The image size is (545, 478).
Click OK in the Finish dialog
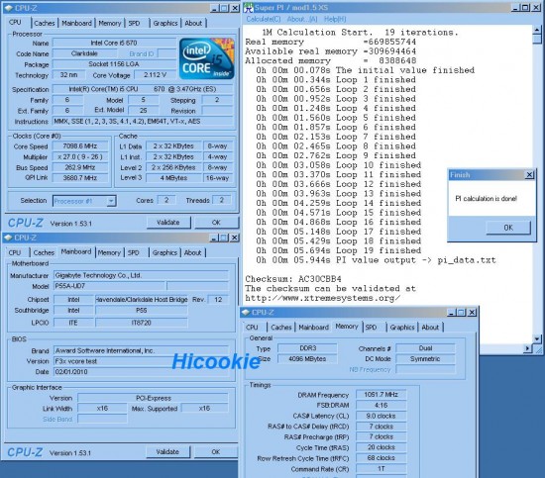coord(508,228)
